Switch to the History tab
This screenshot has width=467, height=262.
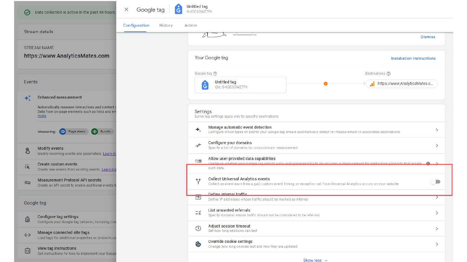(166, 25)
